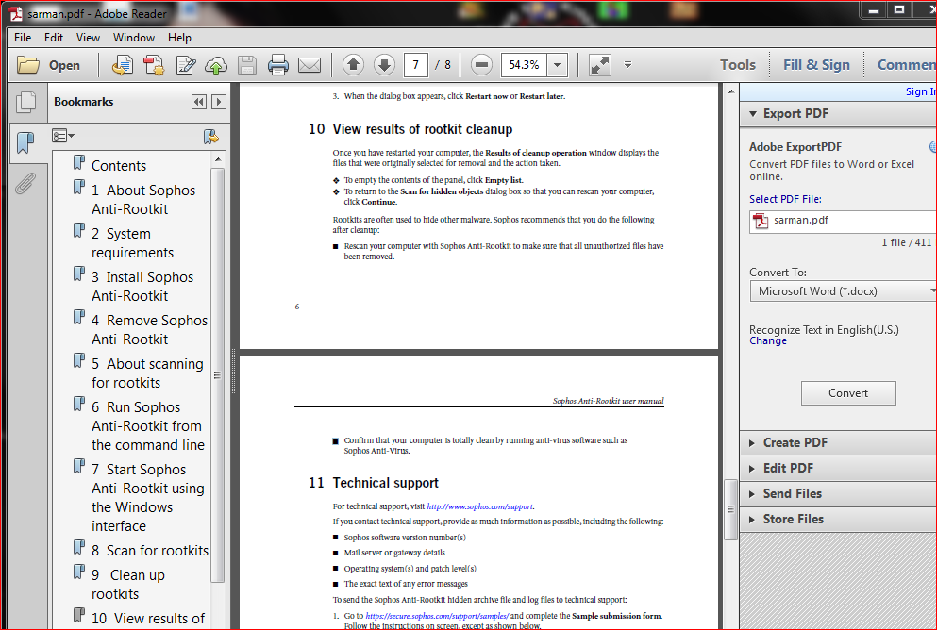This screenshot has height=630, width=937.
Task: Go to bookmark 10 View results of
Action: click(147, 618)
